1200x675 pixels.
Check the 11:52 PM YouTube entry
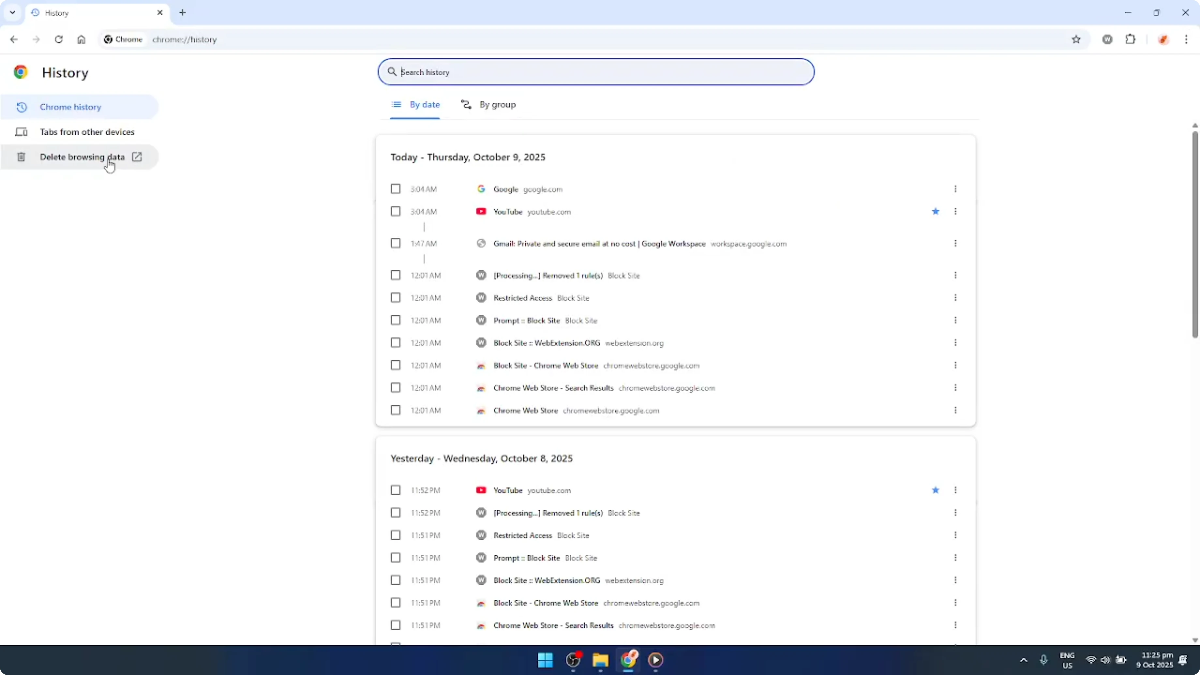click(396, 490)
